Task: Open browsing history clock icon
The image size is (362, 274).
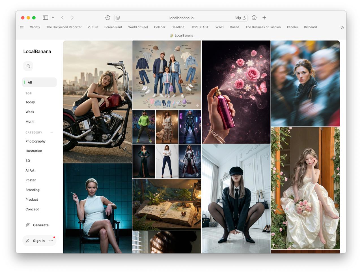Action: 108,18
